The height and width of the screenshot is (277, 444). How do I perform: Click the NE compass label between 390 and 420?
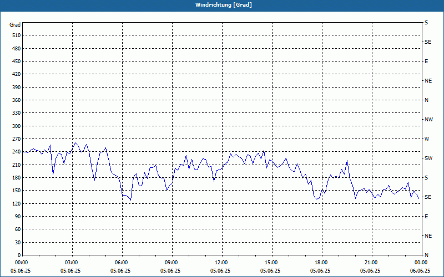(x=428, y=81)
